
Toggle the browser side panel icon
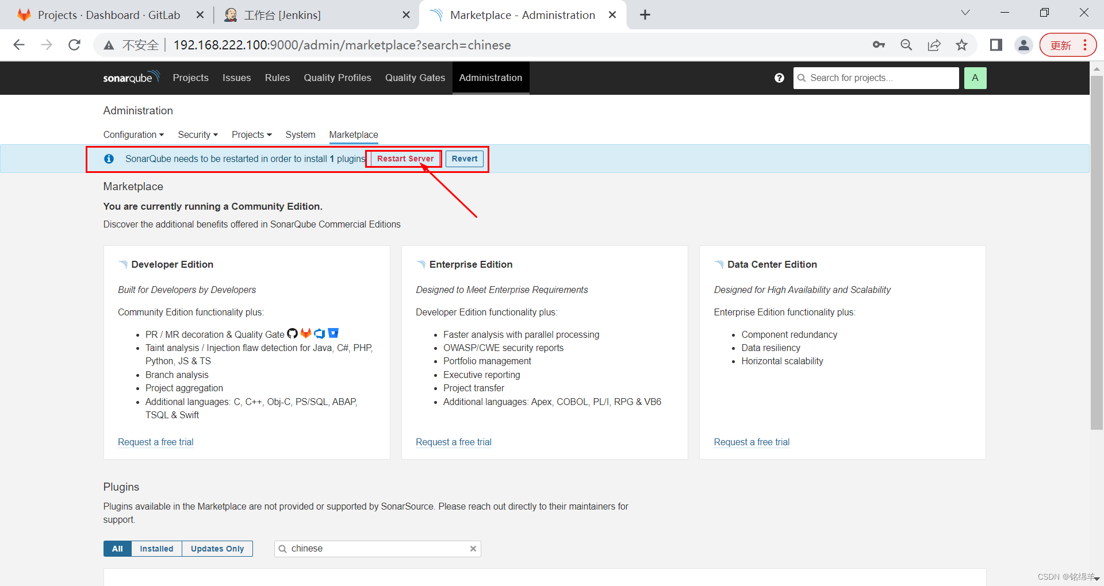(x=996, y=45)
